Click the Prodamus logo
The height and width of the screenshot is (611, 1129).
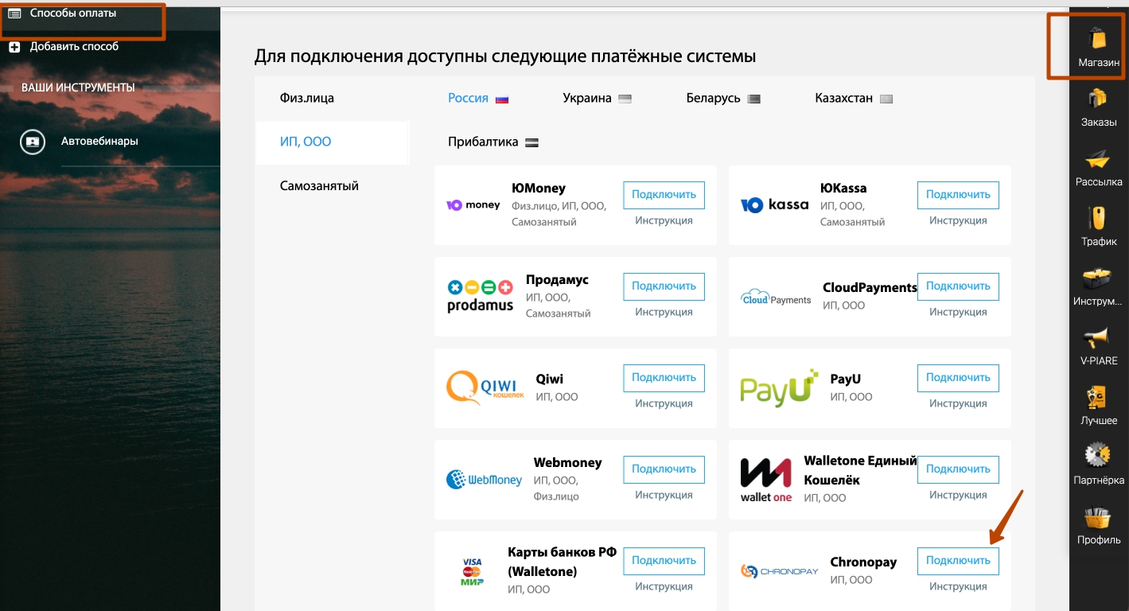[x=480, y=296]
